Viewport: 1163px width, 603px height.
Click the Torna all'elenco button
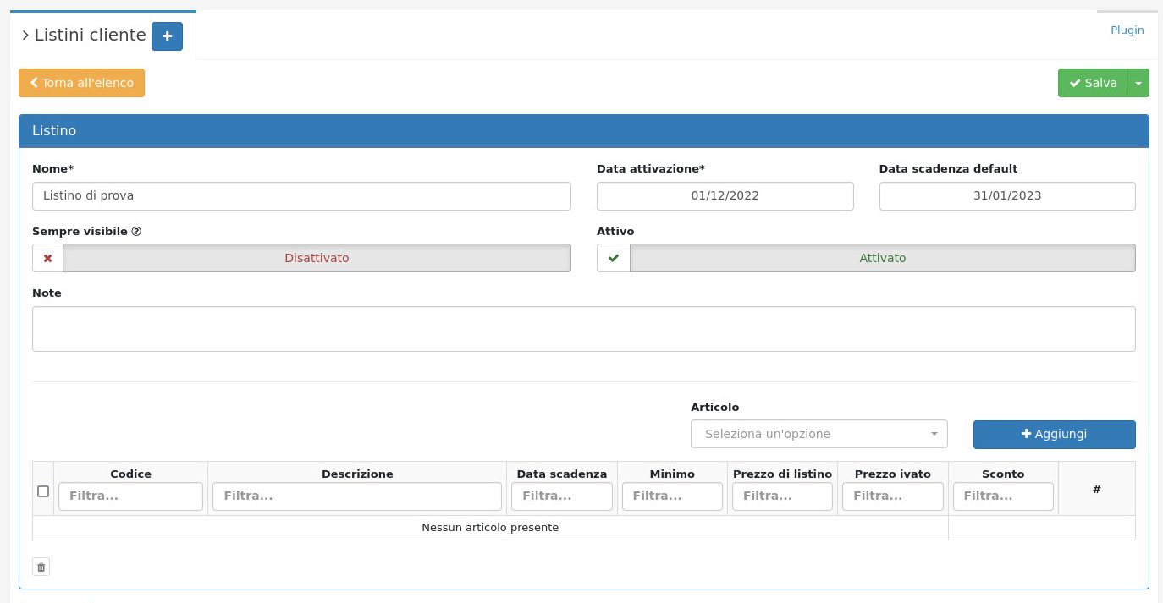81,83
